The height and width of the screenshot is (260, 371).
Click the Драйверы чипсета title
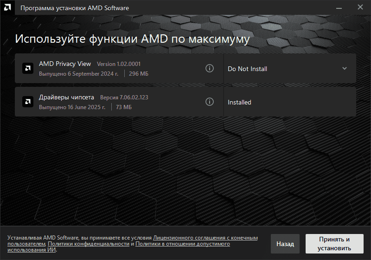point(66,97)
